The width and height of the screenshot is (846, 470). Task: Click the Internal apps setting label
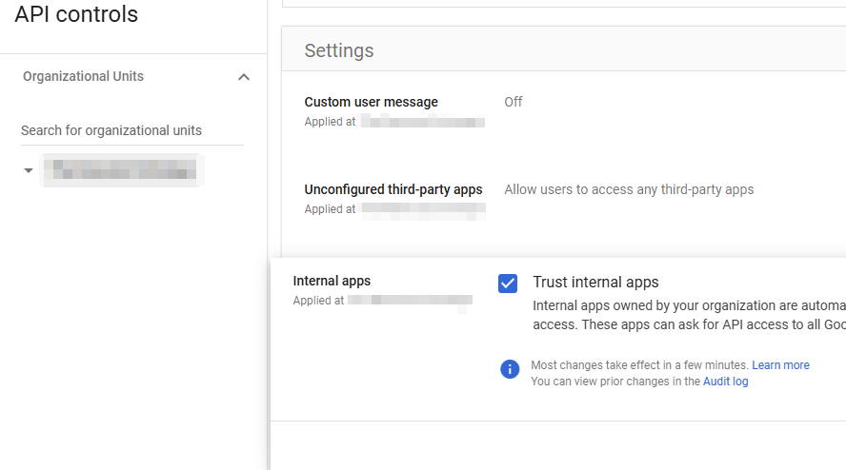tap(332, 281)
